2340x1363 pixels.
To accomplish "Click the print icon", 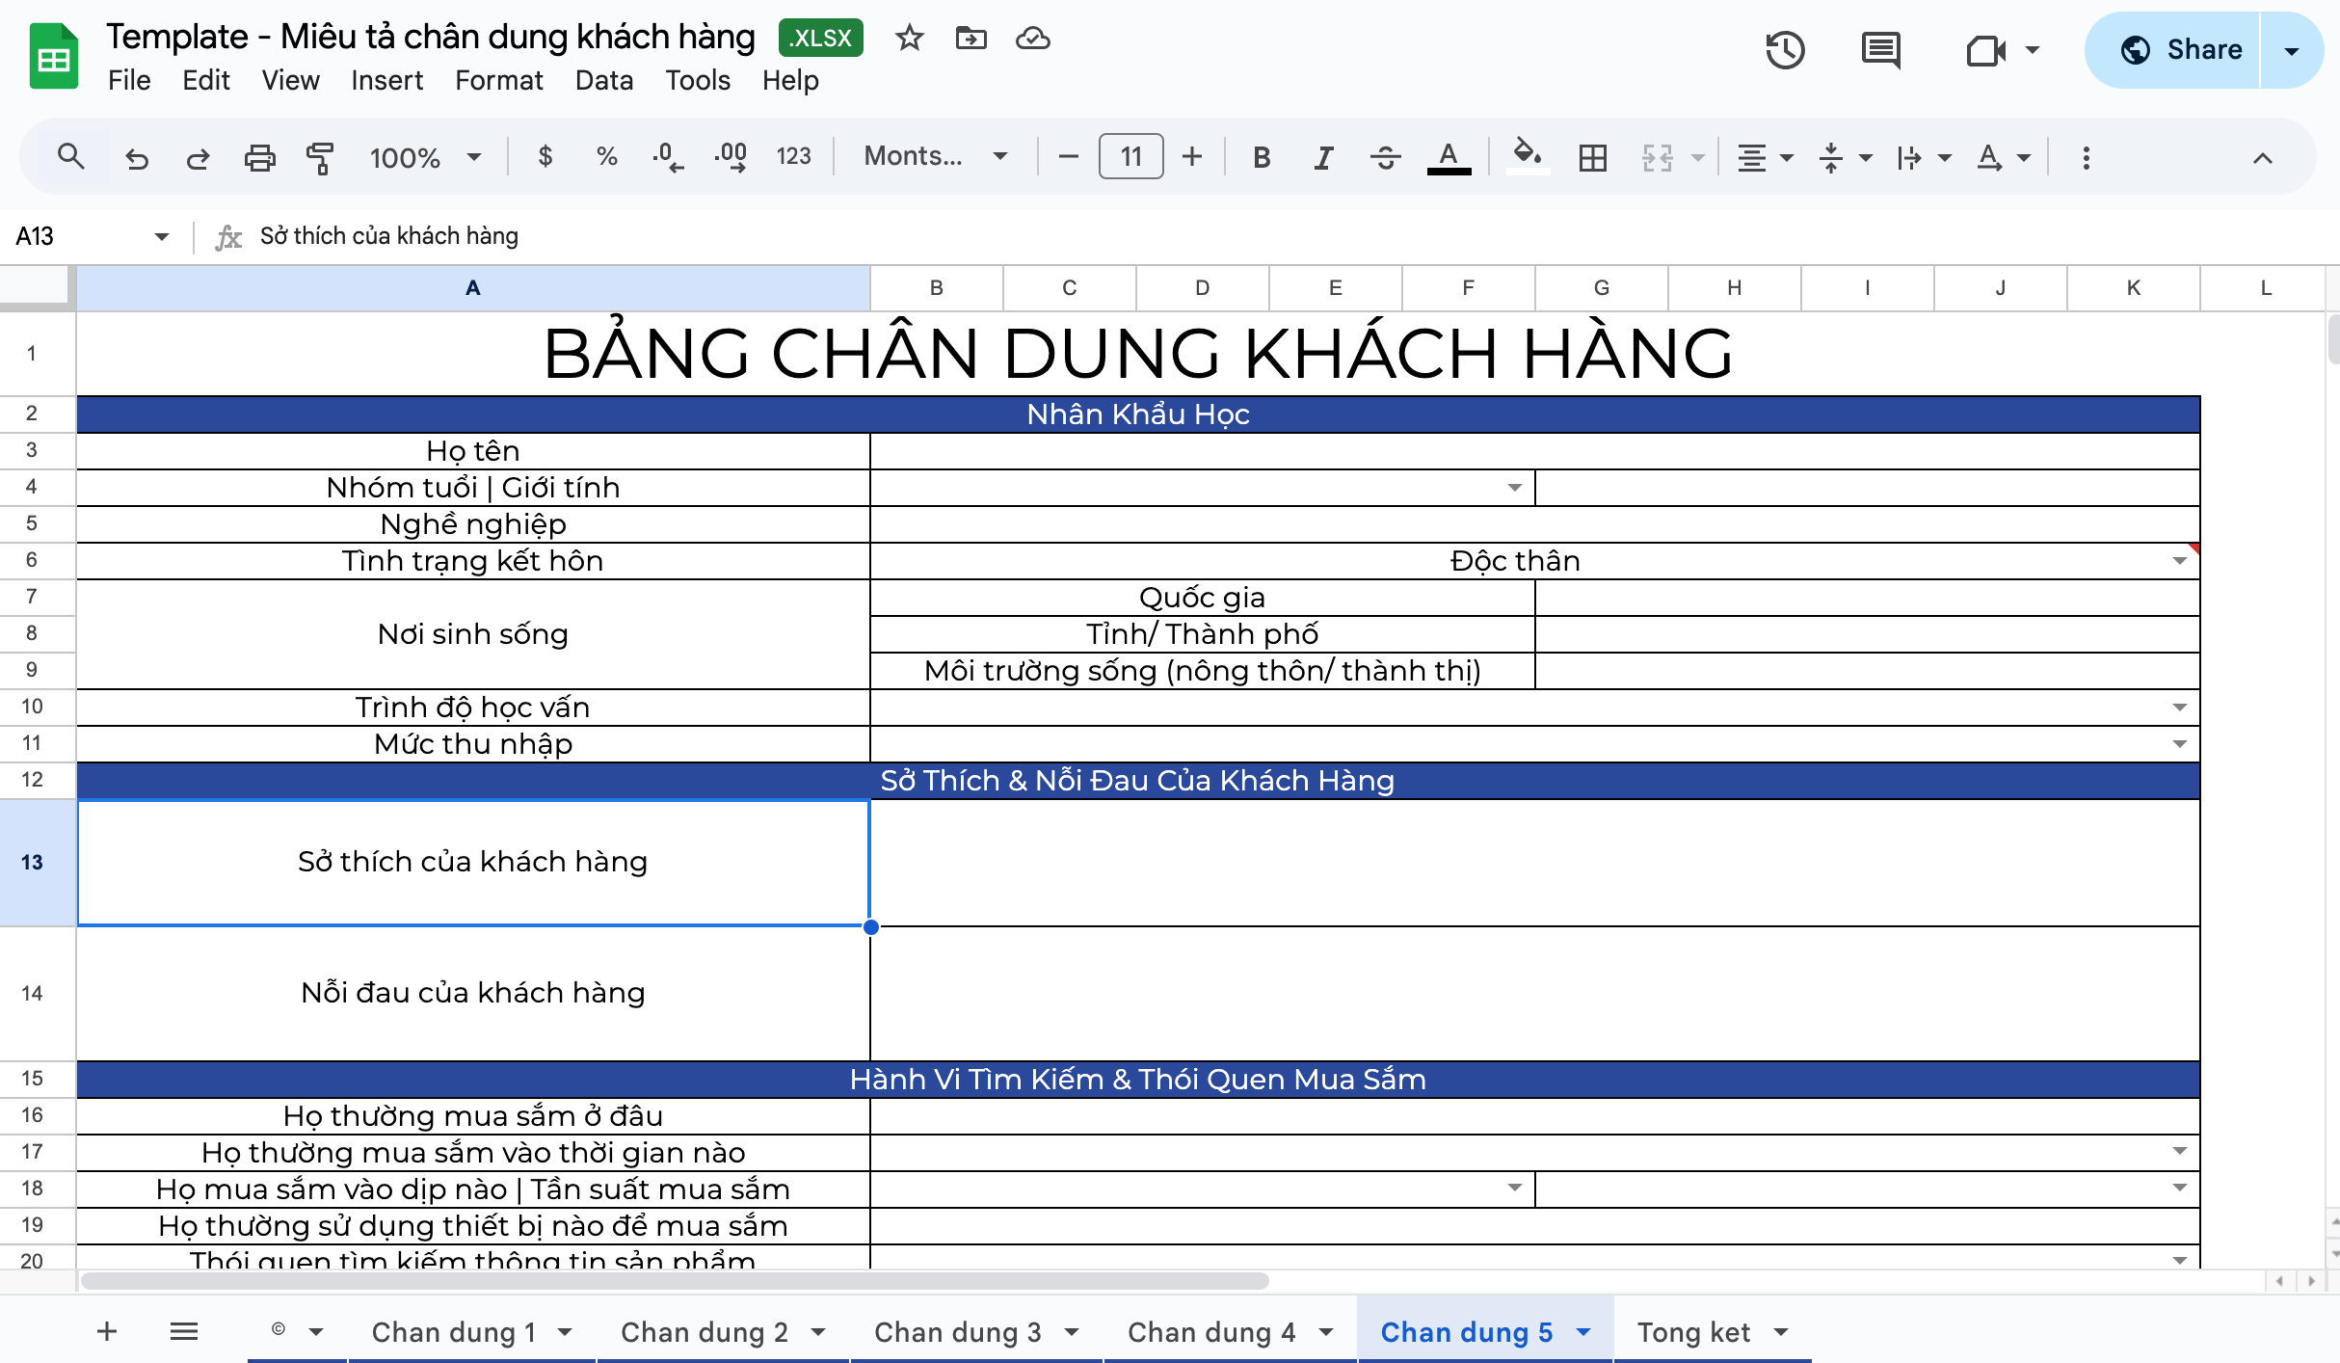I will pos(259,157).
